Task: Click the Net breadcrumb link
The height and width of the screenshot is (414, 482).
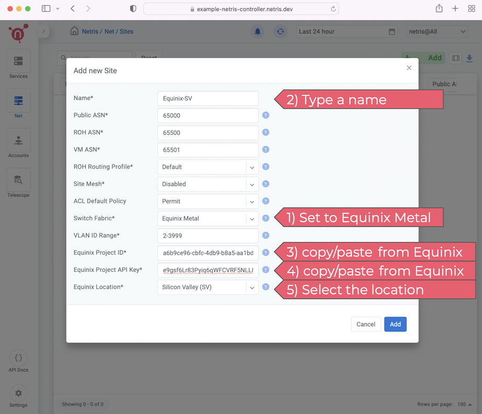Action: point(110,31)
